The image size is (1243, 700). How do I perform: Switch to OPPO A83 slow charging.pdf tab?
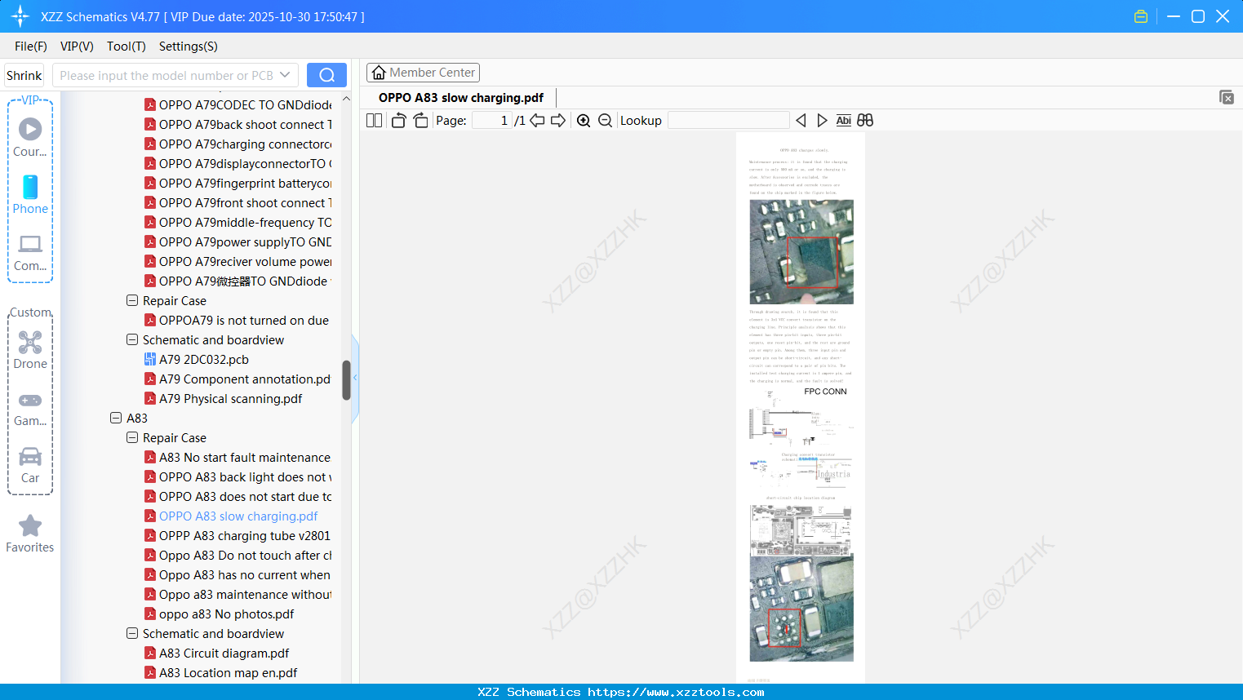click(x=461, y=98)
